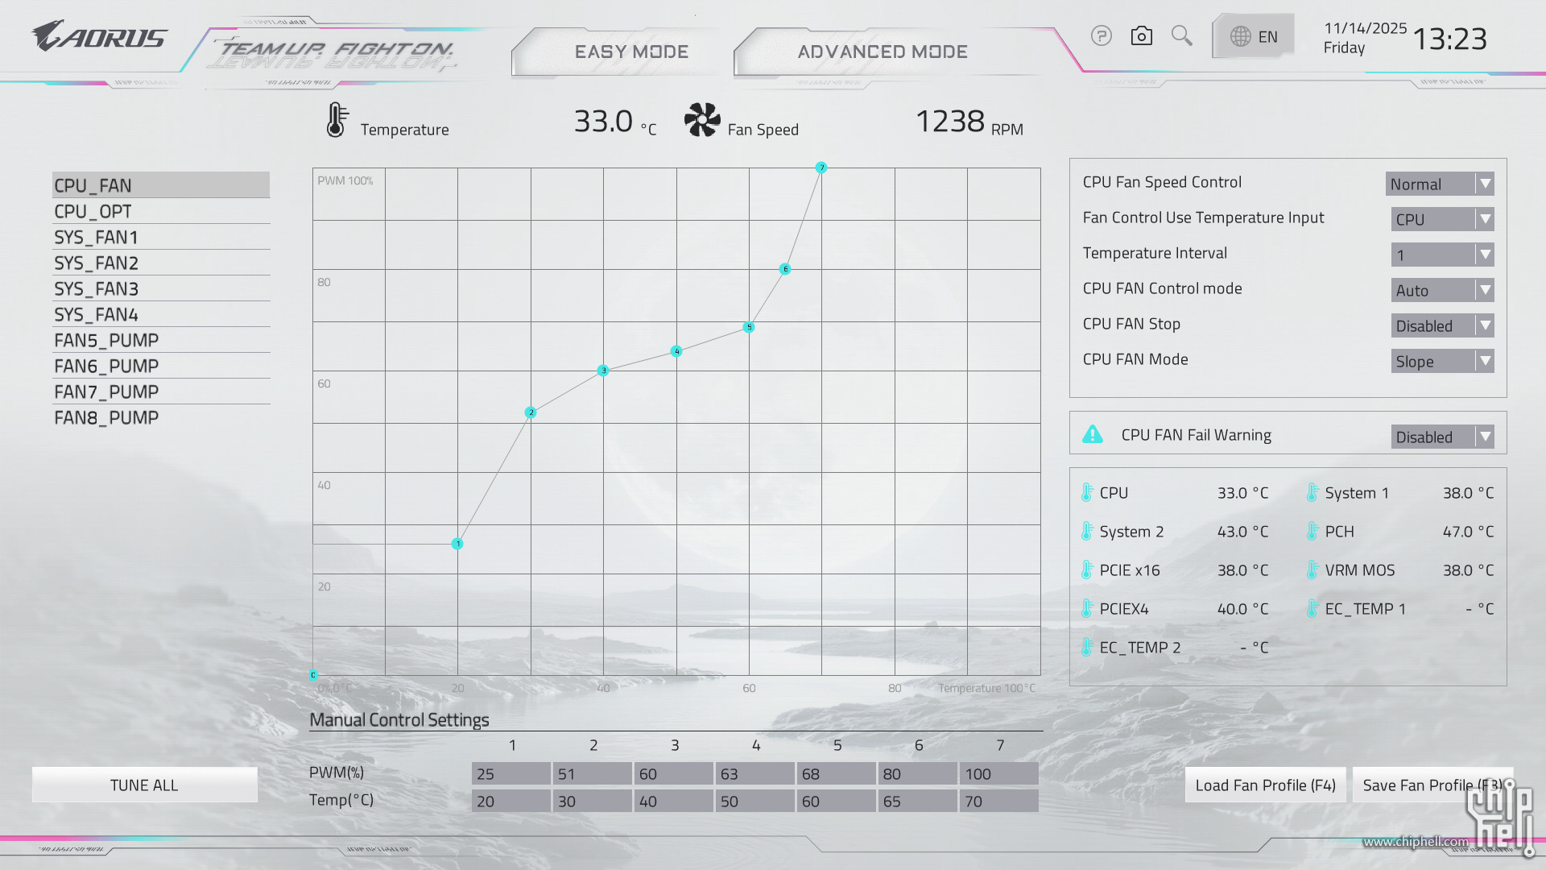This screenshot has width=1546, height=870.
Task: Toggle CPU FAN Fail Warning setting
Action: coord(1442,437)
